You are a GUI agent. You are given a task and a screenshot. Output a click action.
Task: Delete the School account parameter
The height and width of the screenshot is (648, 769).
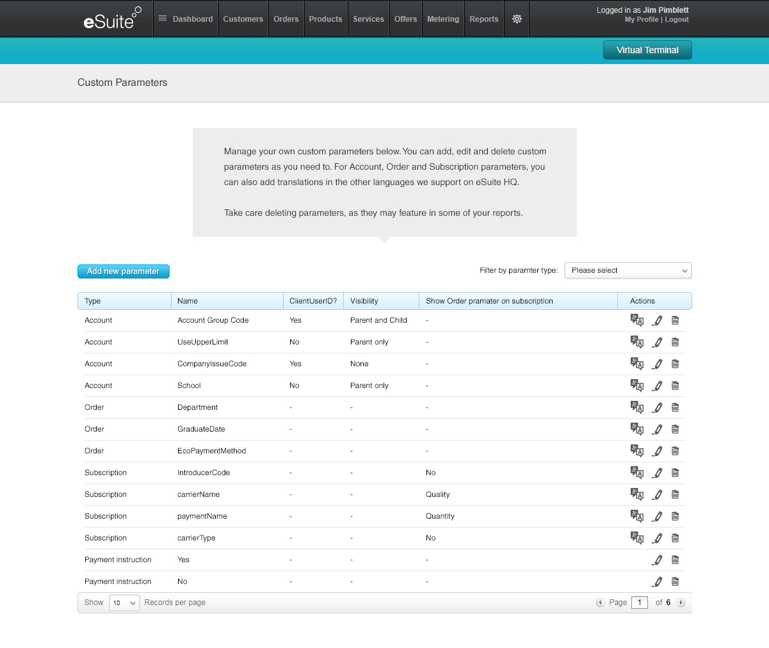pos(675,385)
